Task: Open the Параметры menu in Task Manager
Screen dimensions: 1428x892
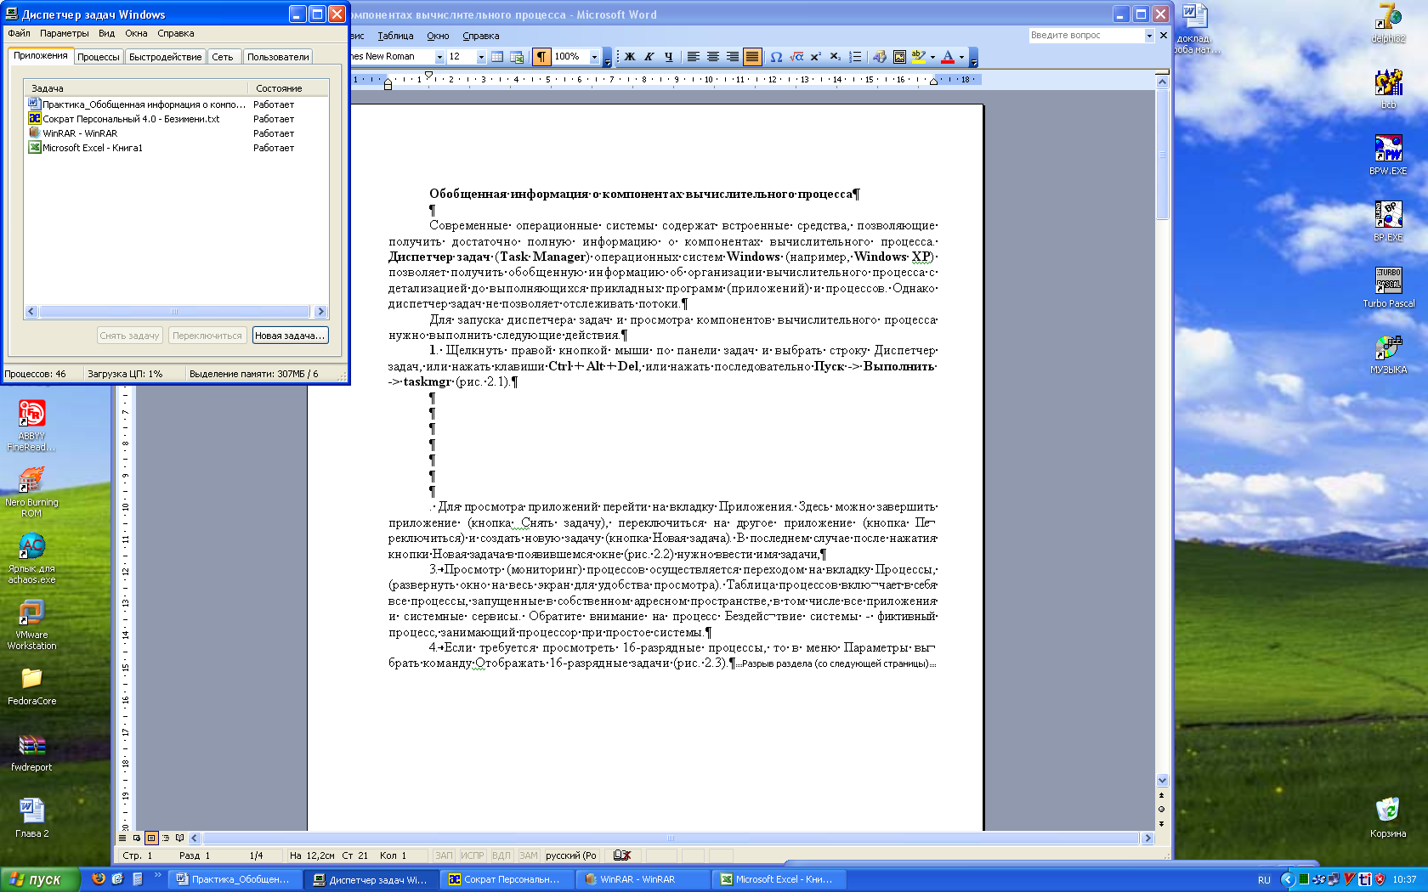Action: (x=65, y=33)
